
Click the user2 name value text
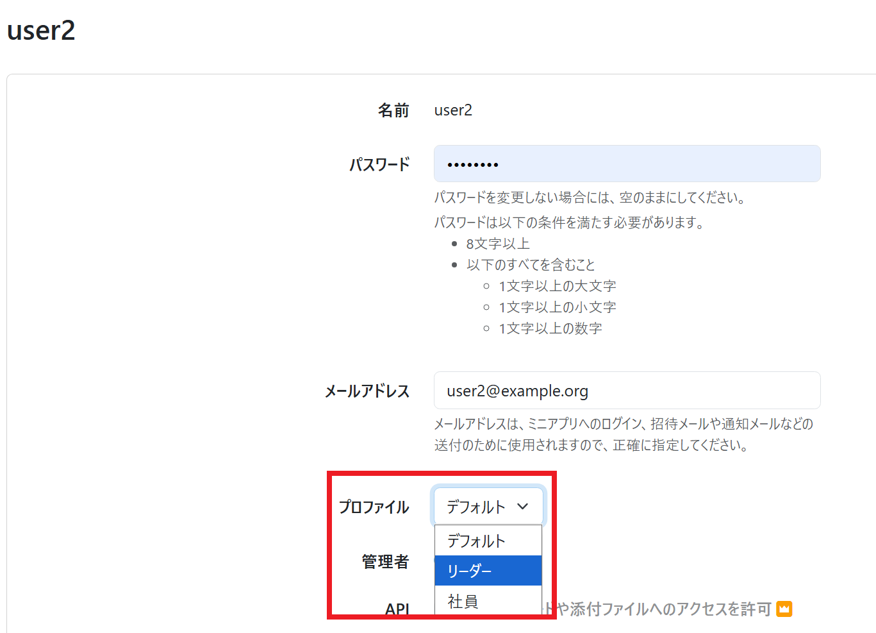tap(453, 110)
